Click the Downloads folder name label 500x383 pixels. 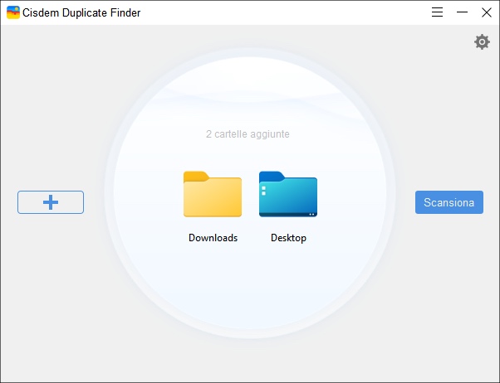pyautogui.click(x=213, y=238)
